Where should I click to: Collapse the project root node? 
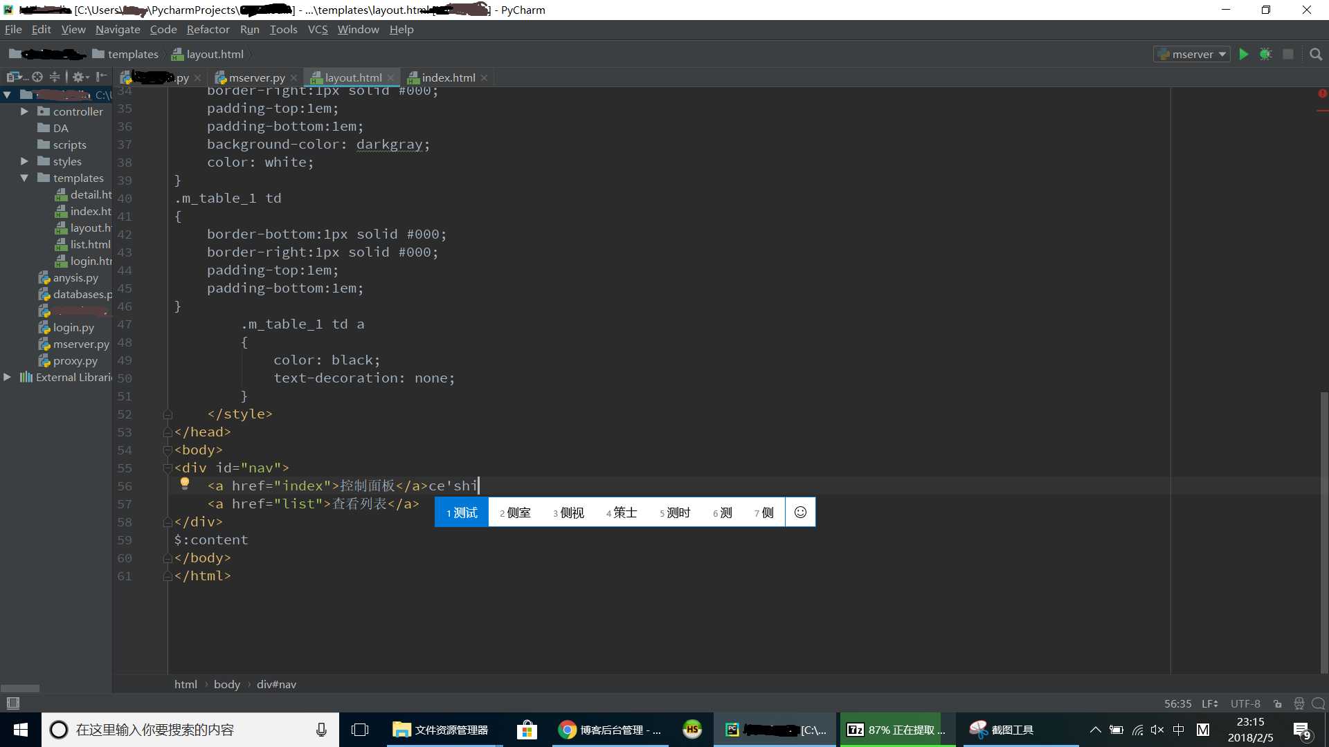pyautogui.click(x=7, y=95)
